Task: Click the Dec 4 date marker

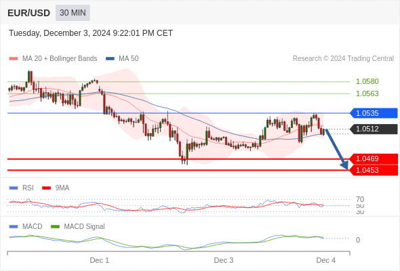Action: (326, 261)
